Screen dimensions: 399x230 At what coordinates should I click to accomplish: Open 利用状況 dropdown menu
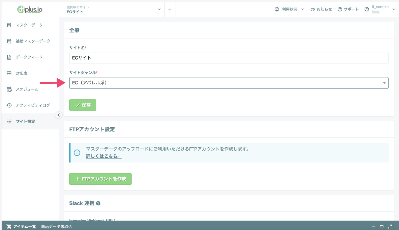click(x=289, y=9)
